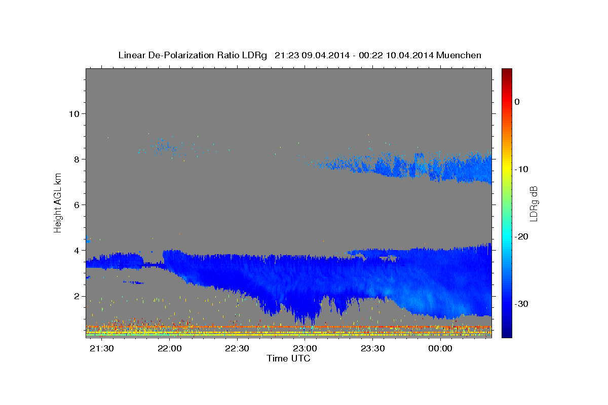Click the colorbar value -30
This screenshot has height=405, width=608.
(x=521, y=304)
